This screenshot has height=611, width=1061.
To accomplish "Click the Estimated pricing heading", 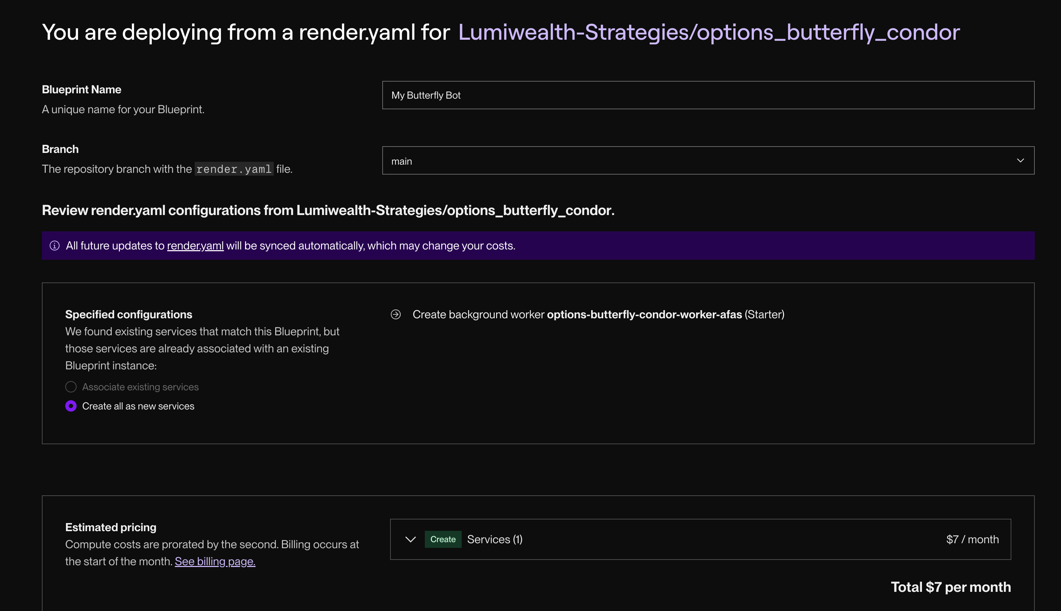I will tap(111, 527).
